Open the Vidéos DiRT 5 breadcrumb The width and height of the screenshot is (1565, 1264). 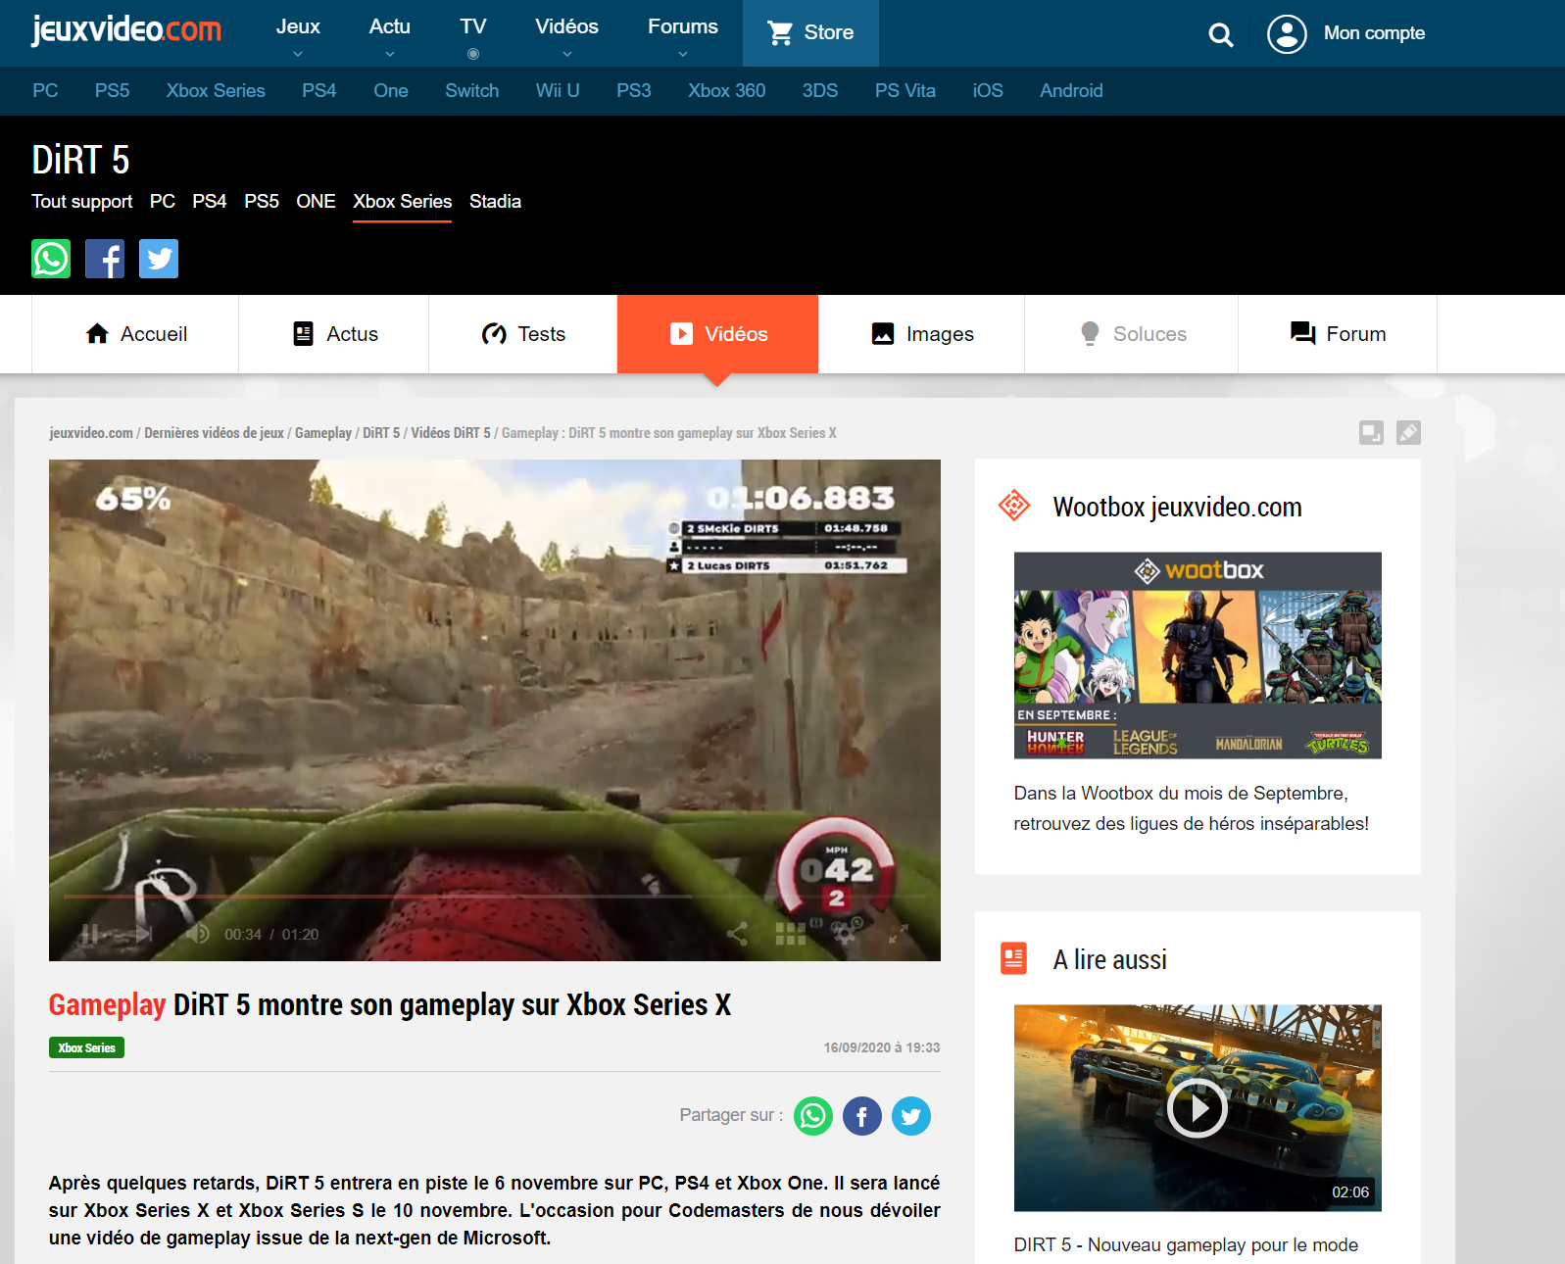click(x=451, y=432)
